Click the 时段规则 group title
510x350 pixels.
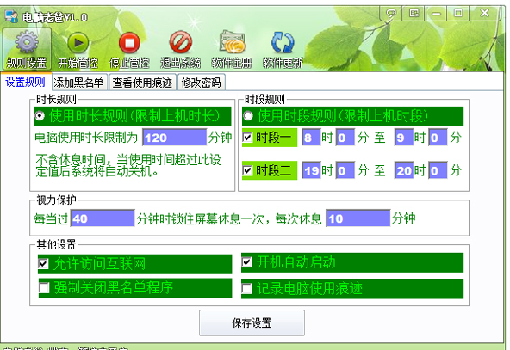264,99
